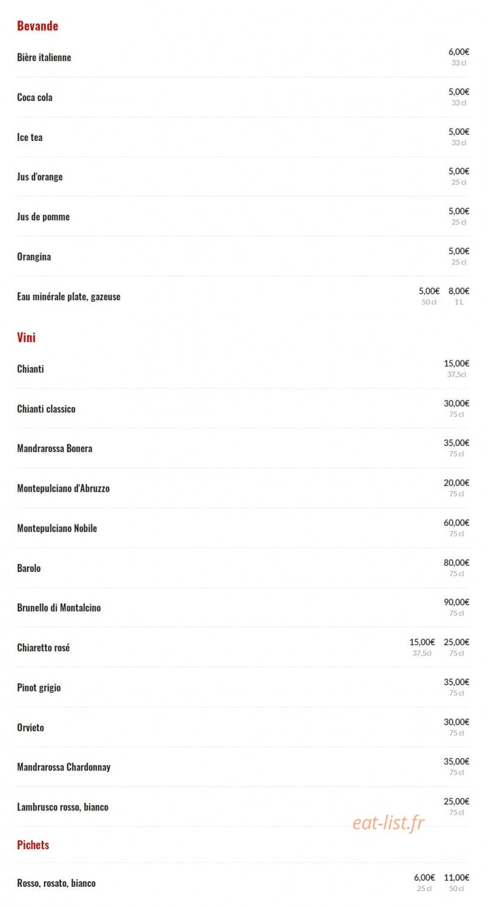Select the Chianti classico wine
This screenshot has width=486, height=908.
coord(46,409)
